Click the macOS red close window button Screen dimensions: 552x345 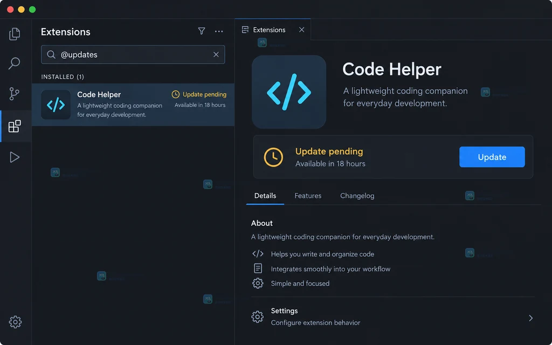10,10
